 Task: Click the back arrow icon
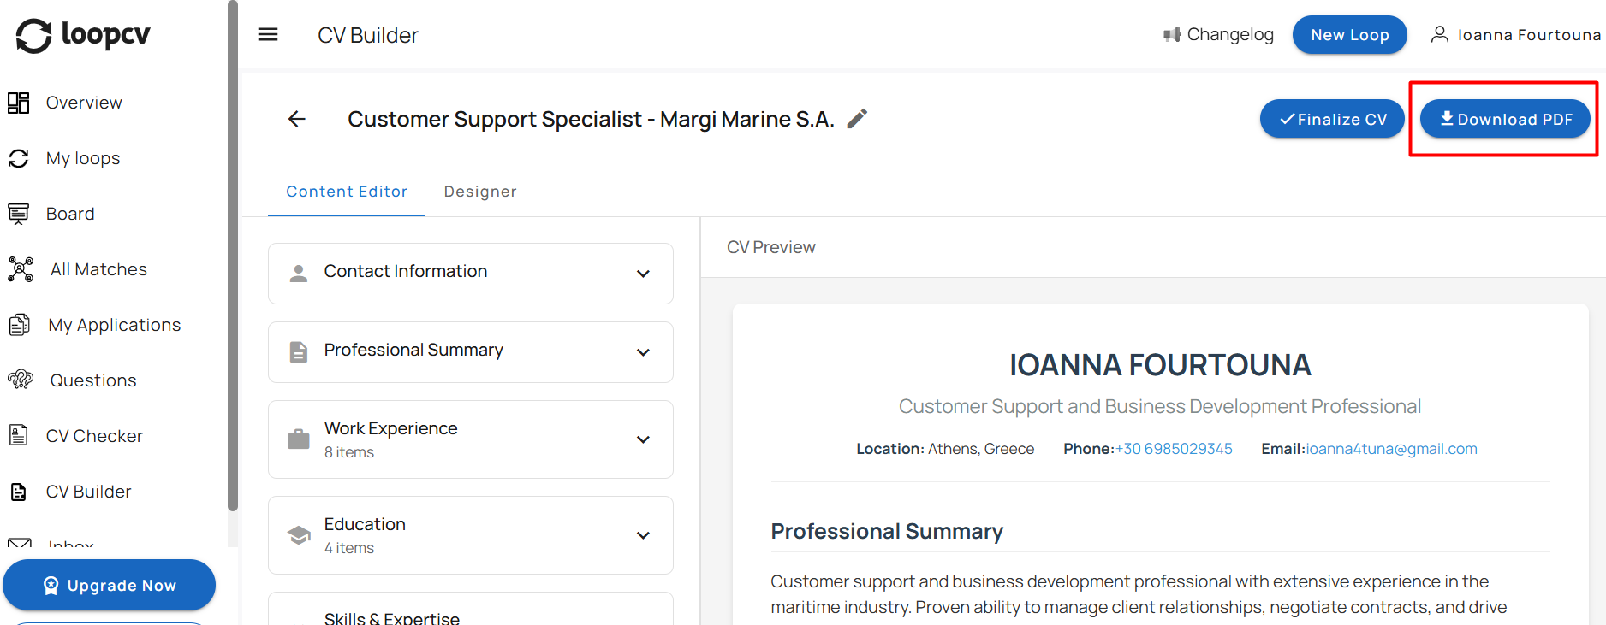(x=297, y=119)
